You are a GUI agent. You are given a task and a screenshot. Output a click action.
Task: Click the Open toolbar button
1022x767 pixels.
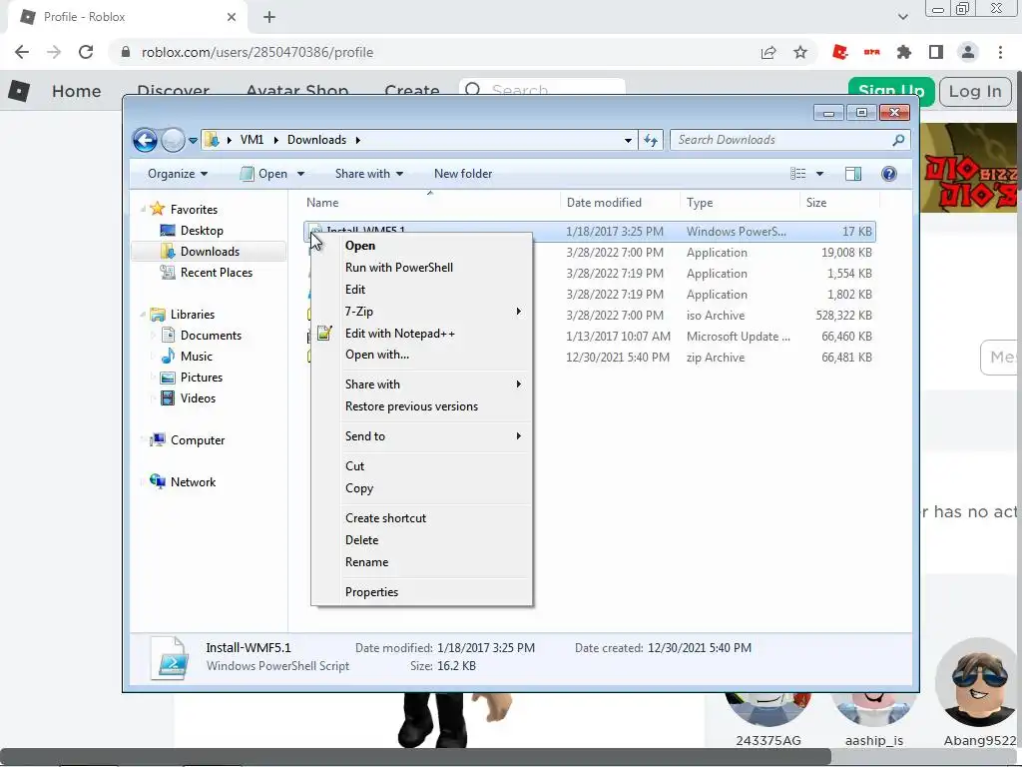click(x=263, y=174)
